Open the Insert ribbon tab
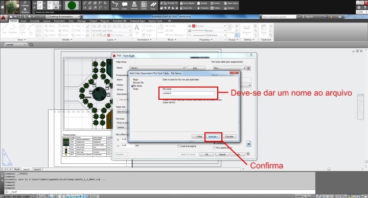 23,21
